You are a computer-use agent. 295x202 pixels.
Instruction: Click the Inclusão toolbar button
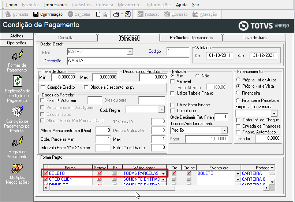149,14
